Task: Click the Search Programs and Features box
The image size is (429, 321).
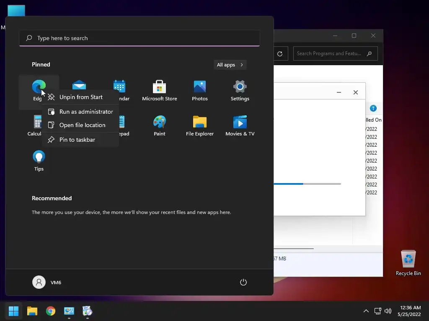Action: point(336,53)
